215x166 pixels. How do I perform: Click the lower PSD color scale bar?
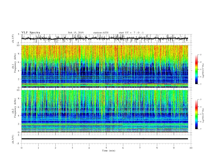(x=196, y=114)
